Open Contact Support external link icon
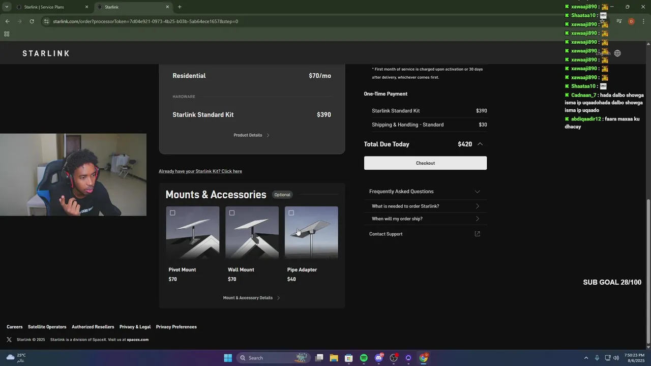The height and width of the screenshot is (366, 651). [477, 234]
